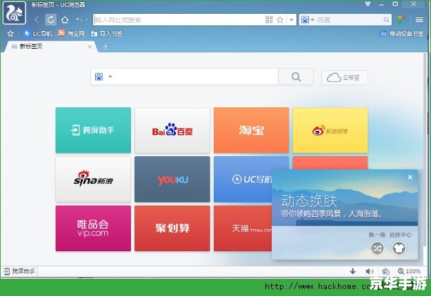Click the status bar icon beside speaker
The width and height of the screenshot is (431, 296).
pos(385,271)
